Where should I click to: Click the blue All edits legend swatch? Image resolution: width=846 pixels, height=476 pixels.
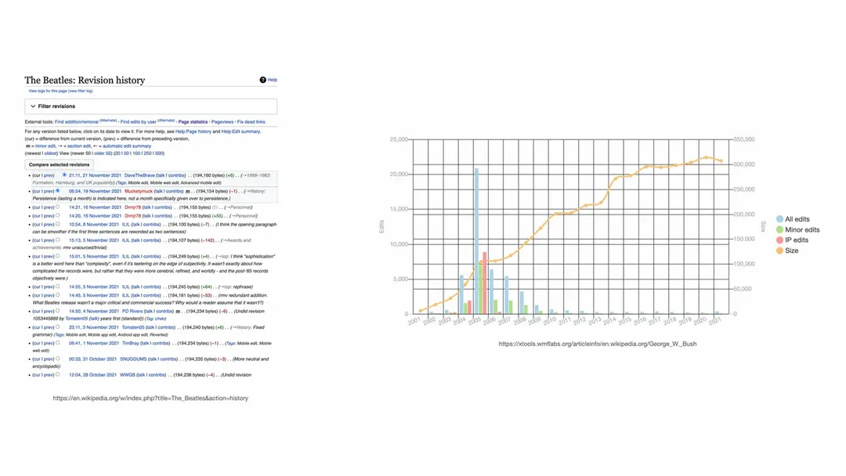coord(779,219)
